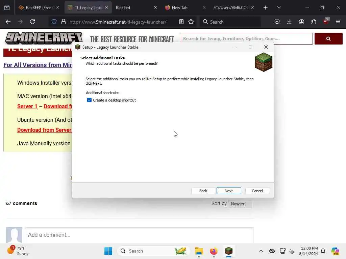Open Firefox hamburger menu
Screen dimensions: 346x259
[338, 22]
